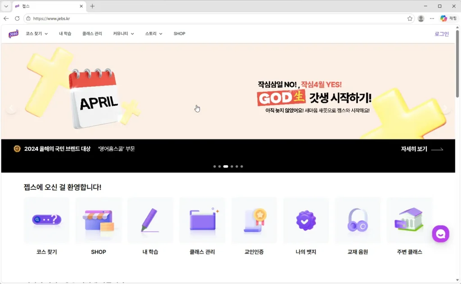The image size is (461, 284).
Task: Close the 젭스 browser tab
Action: (81, 6)
